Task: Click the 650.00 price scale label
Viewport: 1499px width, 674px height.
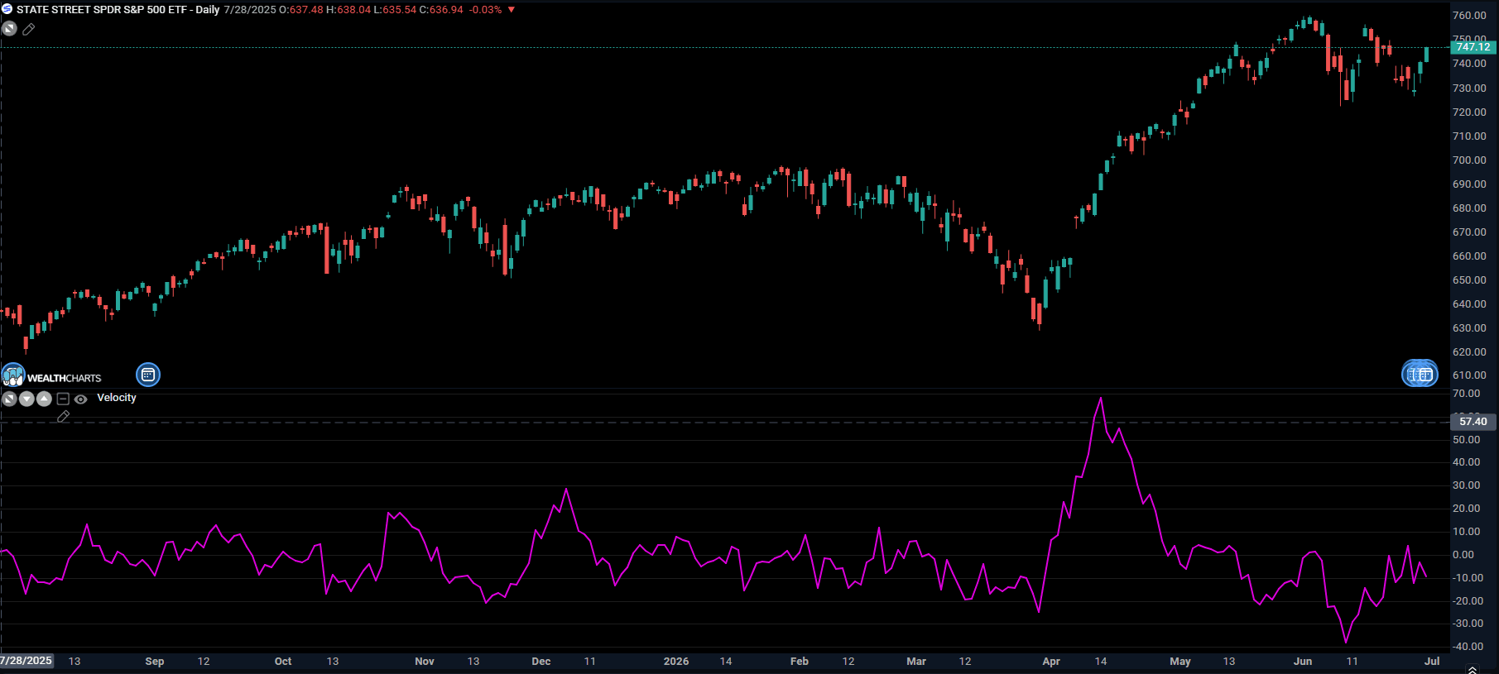Action: (1469, 280)
